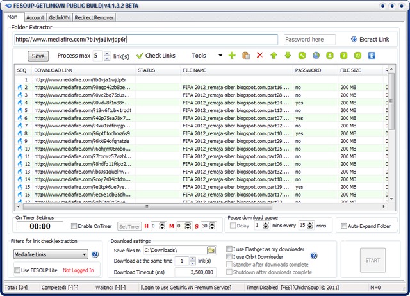Click the Save button
410x296 pixels.
tap(38, 56)
